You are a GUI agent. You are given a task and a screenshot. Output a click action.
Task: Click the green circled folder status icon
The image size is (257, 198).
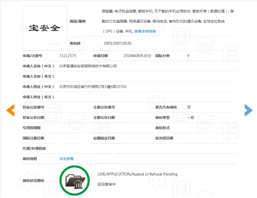tap(75, 181)
